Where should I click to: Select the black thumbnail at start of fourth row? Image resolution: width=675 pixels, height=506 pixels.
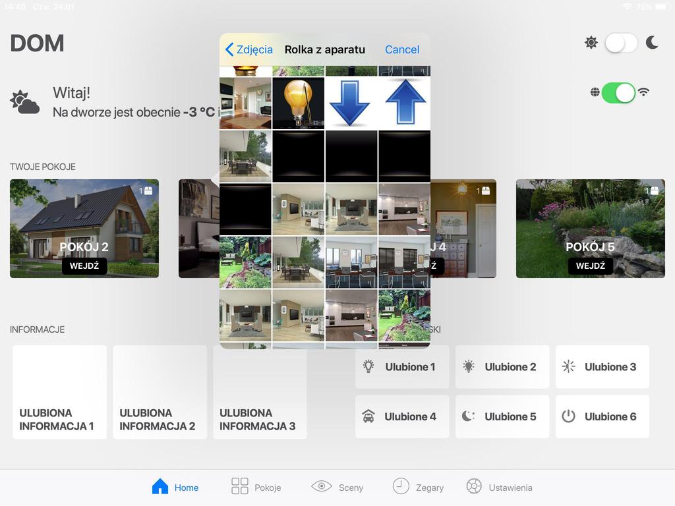245,210
